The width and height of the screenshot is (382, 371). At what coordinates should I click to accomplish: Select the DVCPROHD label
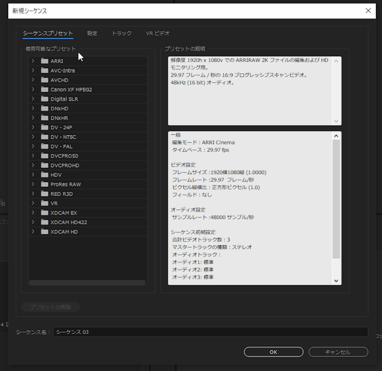click(x=65, y=166)
